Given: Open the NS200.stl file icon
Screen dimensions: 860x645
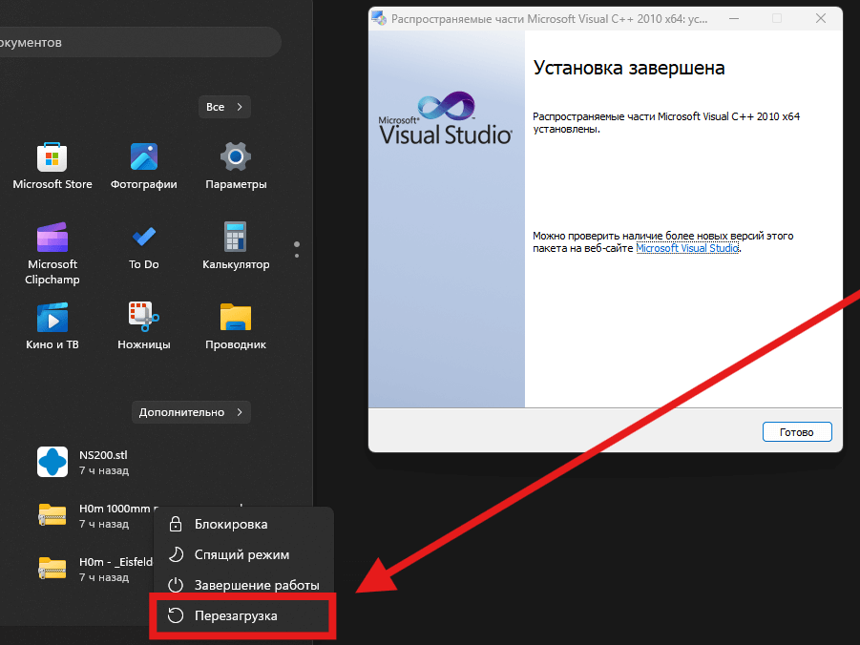Looking at the screenshot, I should pos(52,462).
